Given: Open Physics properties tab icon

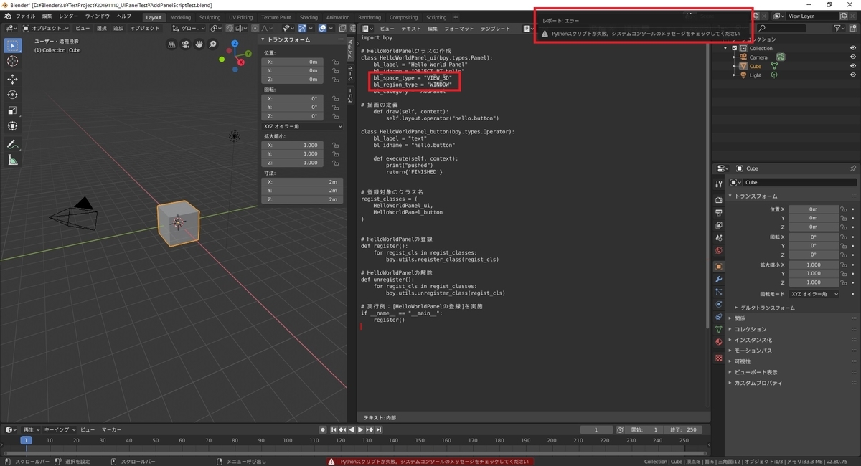Looking at the screenshot, I should (x=719, y=304).
